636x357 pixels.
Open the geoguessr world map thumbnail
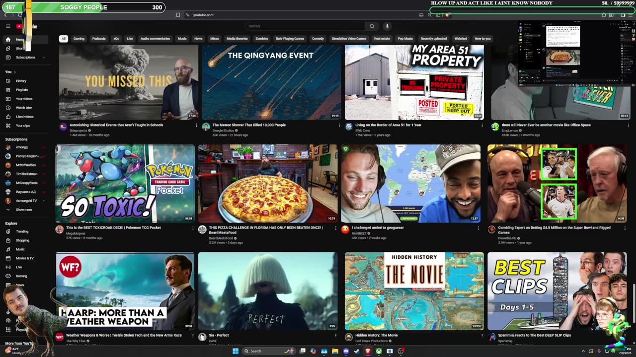(x=410, y=183)
